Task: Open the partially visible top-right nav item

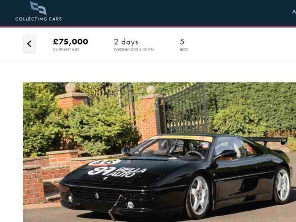Action: click(294, 12)
